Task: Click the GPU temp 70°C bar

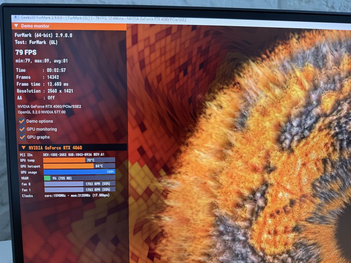Action: tap(79, 160)
